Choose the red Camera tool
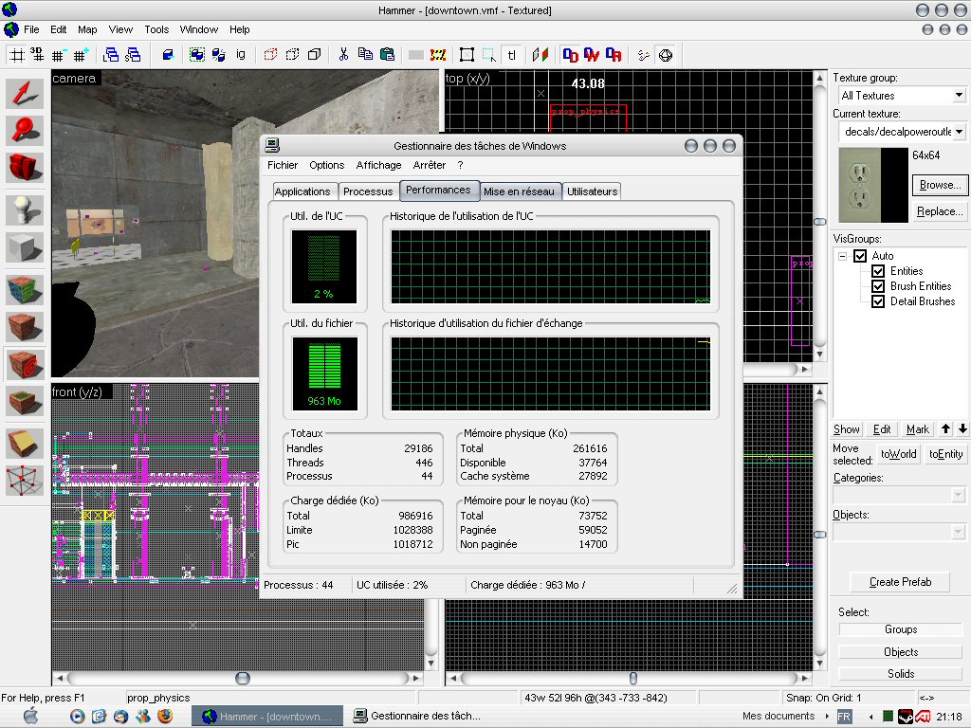971x728 pixels. tap(25, 167)
